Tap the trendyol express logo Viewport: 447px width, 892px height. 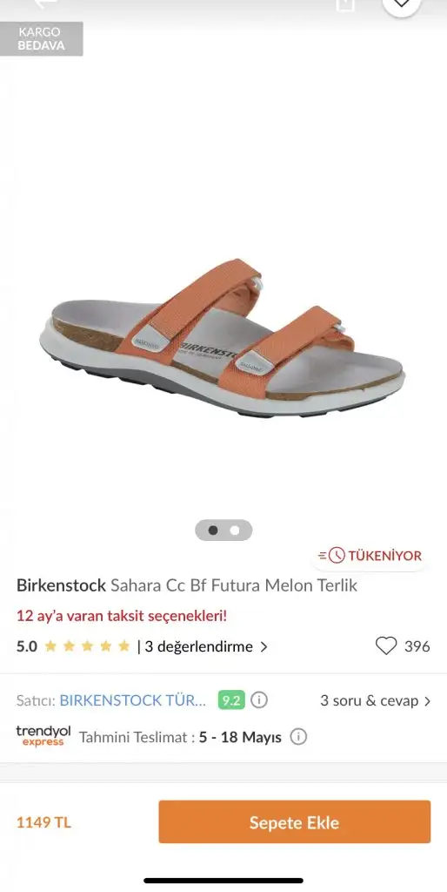(43, 735)
